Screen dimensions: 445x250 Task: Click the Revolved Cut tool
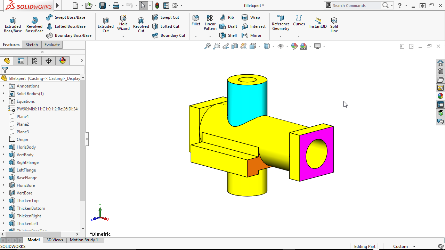coord(141,24)
